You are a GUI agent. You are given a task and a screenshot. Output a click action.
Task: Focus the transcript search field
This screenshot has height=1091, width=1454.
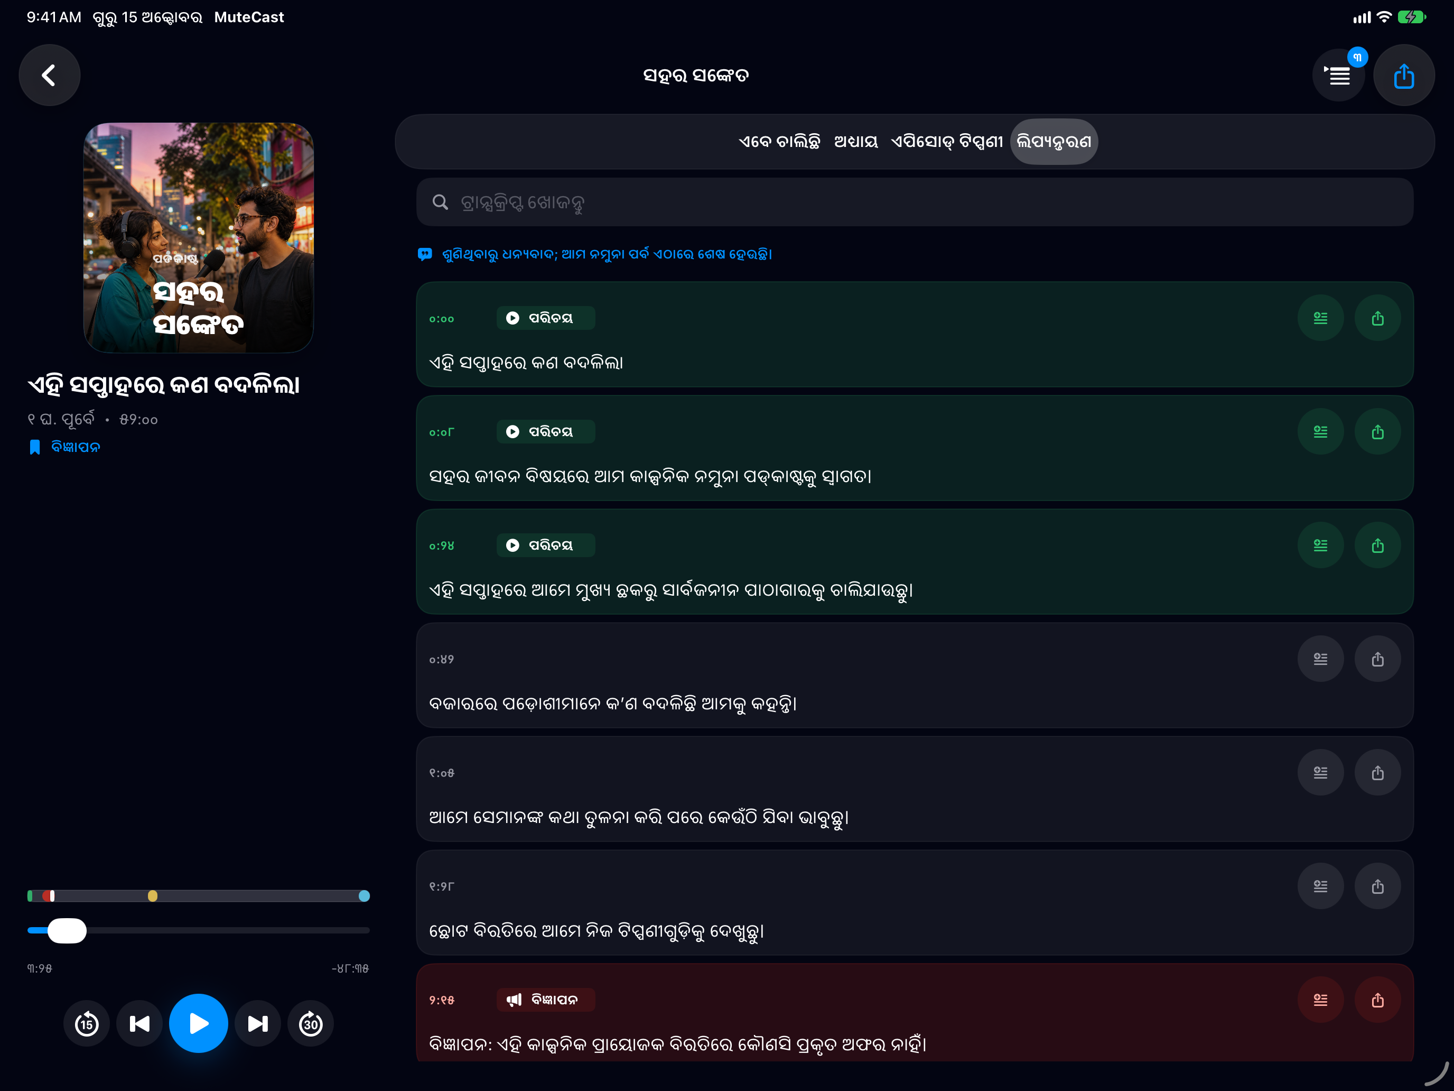point(915,202)
